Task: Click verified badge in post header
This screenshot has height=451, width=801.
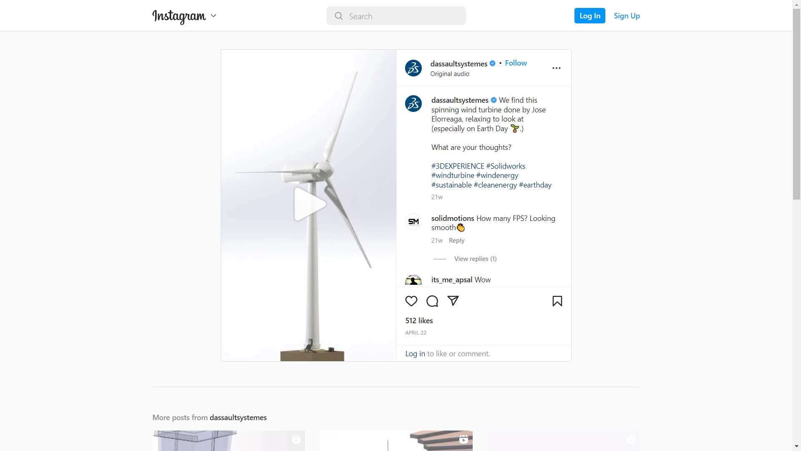Action: (x=493, y=63)
